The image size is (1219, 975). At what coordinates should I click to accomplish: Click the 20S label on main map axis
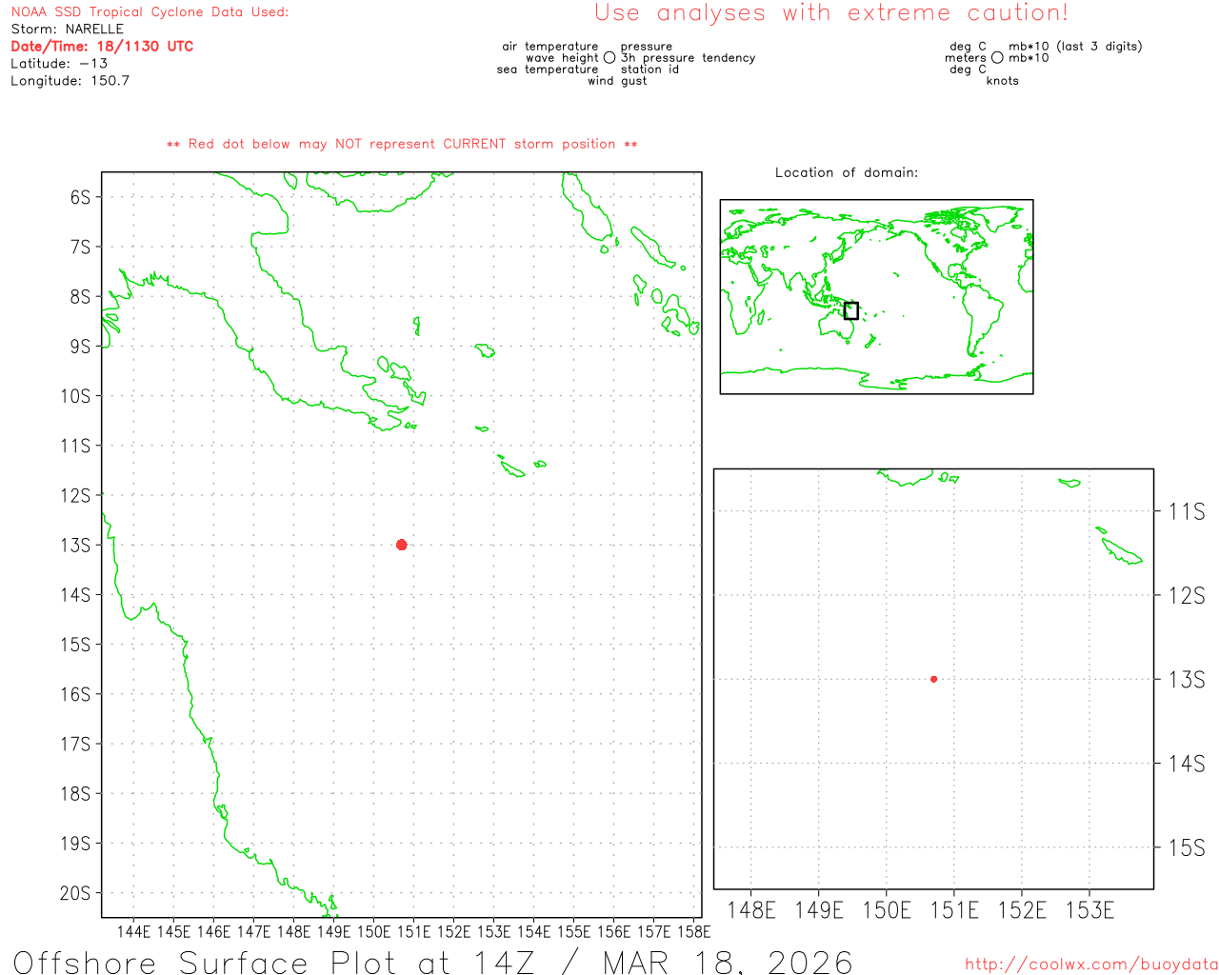[x=75, y=893]
